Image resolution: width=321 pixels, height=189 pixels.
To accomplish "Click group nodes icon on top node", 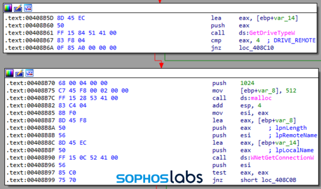I will point(28,8).
